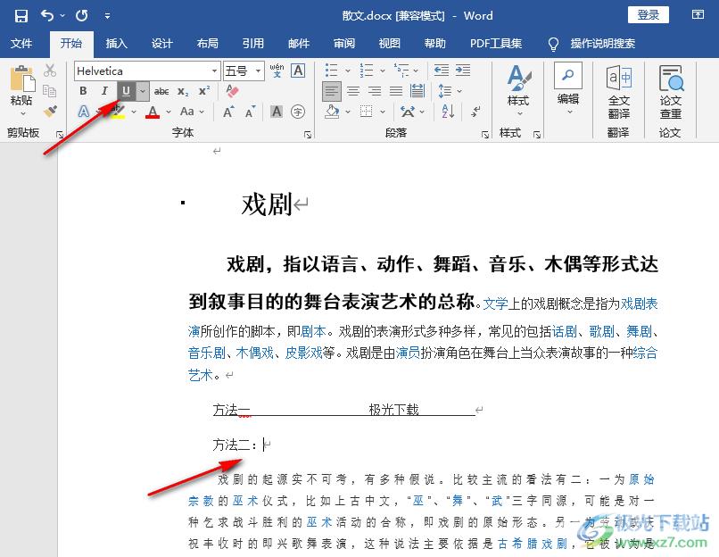This screenshot has height=557, width=719.
Task: Open the phonetic guide wén icon
Action: (x=277, y=71)
